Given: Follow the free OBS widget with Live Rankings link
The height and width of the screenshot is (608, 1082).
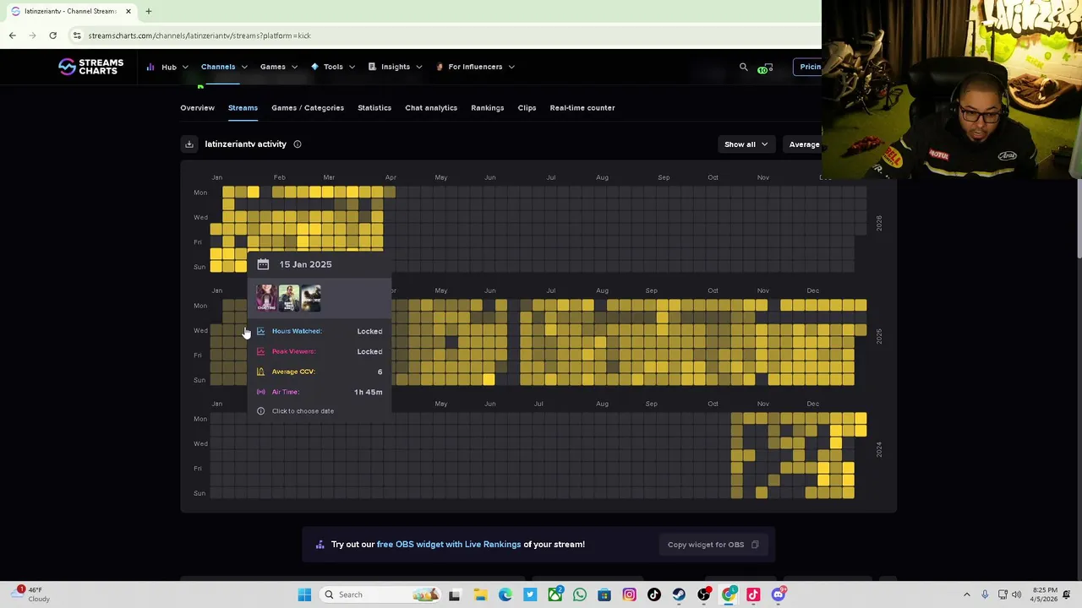Looking at the screenshot, I should point(449,545).
